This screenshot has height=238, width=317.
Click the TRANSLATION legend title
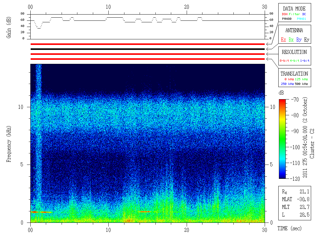[x=294, y=74]
